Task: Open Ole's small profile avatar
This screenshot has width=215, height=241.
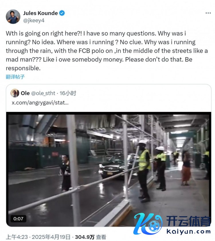Action: click(x=15, y=93)
